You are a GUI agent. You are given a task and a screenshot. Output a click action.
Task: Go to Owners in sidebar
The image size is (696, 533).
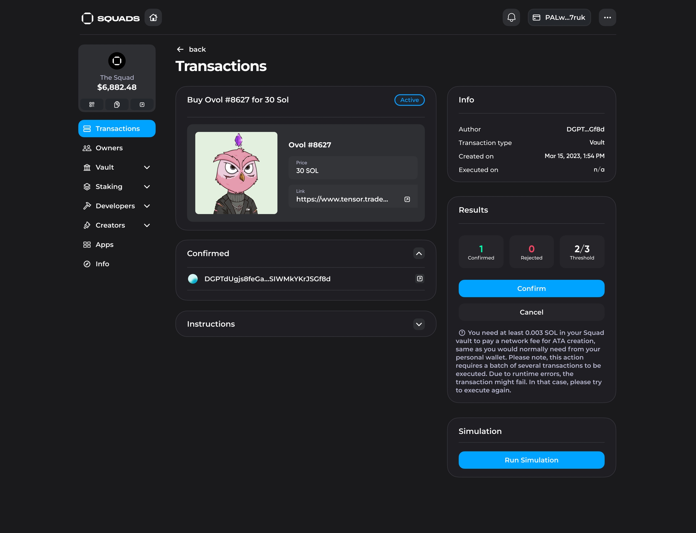point(109,148)
